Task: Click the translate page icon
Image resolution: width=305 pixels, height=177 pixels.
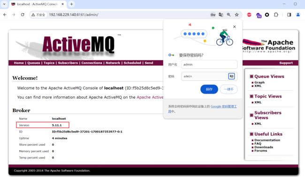Action: point(221,15)
